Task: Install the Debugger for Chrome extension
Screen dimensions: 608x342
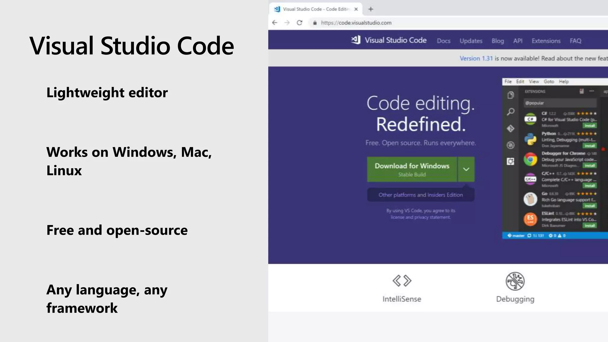Action: click(590, 166)
